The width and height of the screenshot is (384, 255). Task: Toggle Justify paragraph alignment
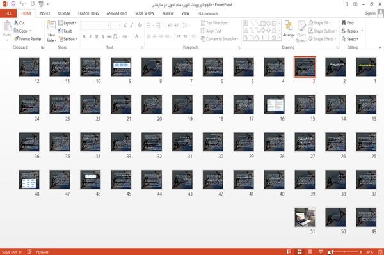point(167,36)
